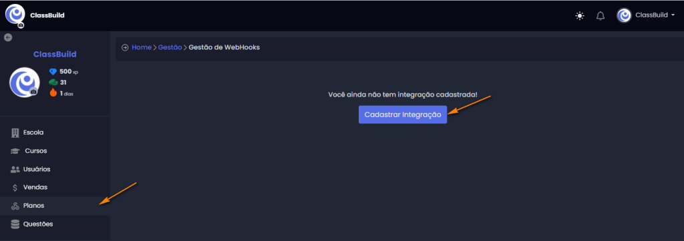This screenshot has width=684, height=241.
Task: Toggle light theme with the sun icon
Action: tap(580, 16)
